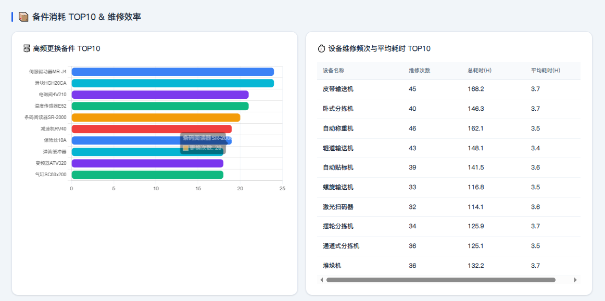Viewport: 605px width, 301px height.
Task: Click the 维修次数 column header
Action: point(420,71)
